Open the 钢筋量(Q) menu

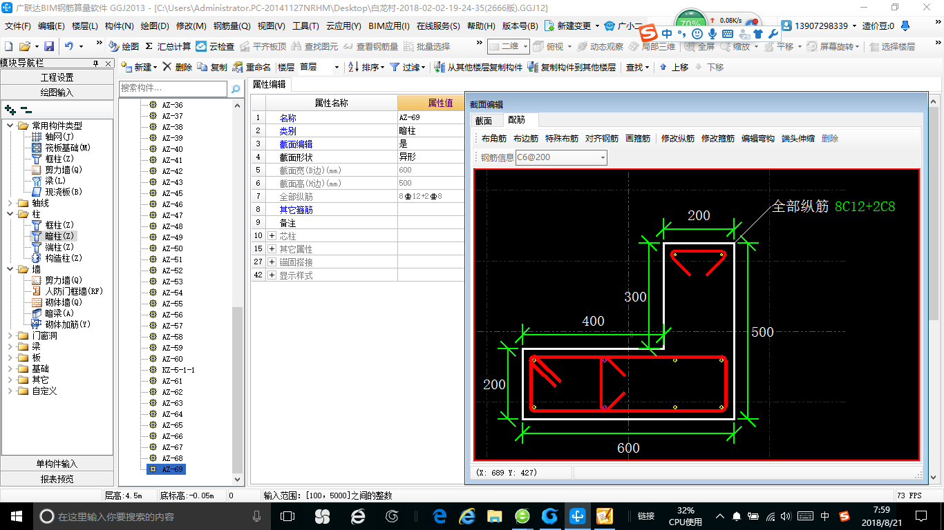(x=232, y=26)
